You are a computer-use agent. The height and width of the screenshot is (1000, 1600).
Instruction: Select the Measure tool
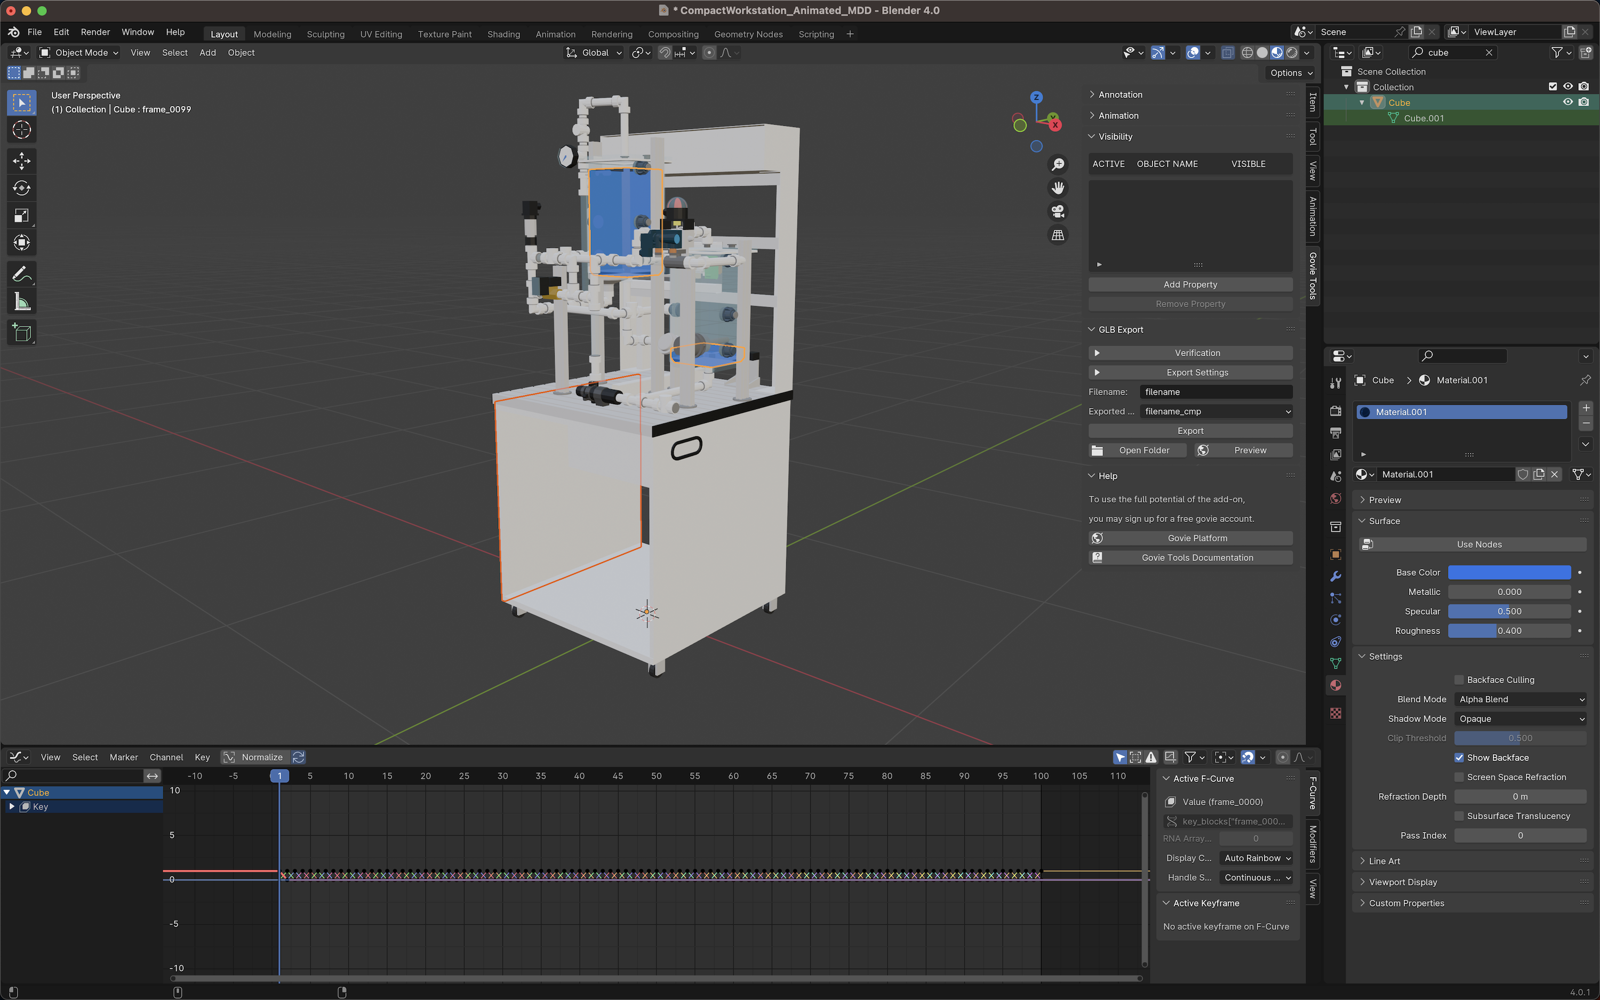point(21,302)
